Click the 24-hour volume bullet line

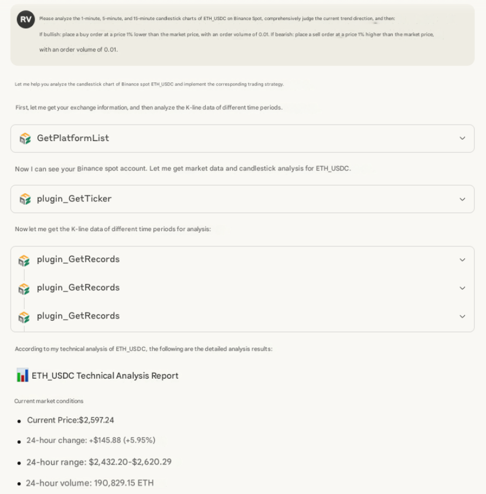89,483
